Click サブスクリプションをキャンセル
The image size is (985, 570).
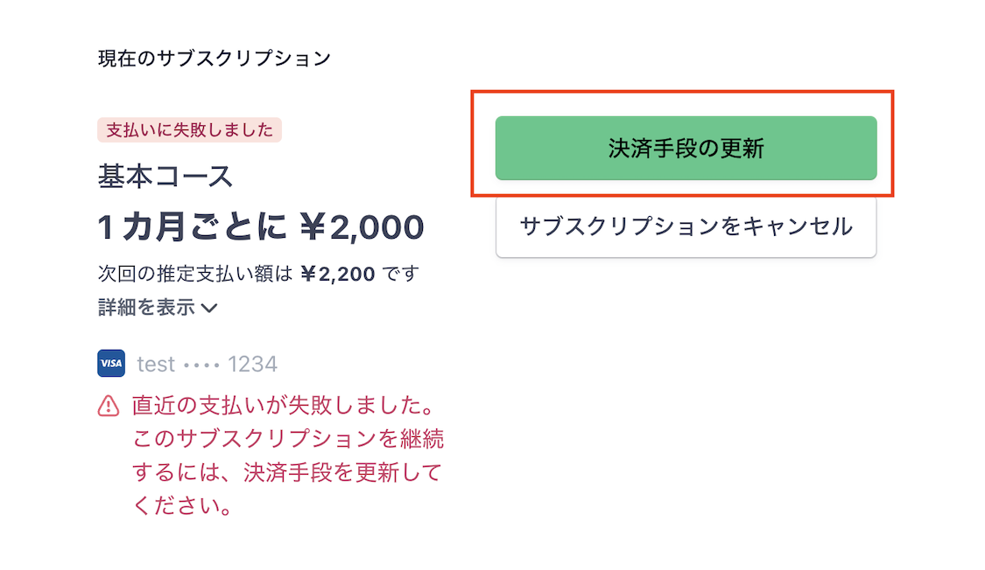(x=686, y=226)
